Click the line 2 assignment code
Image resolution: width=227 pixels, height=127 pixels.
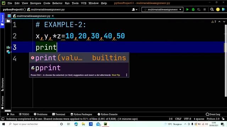pos(81,36)
